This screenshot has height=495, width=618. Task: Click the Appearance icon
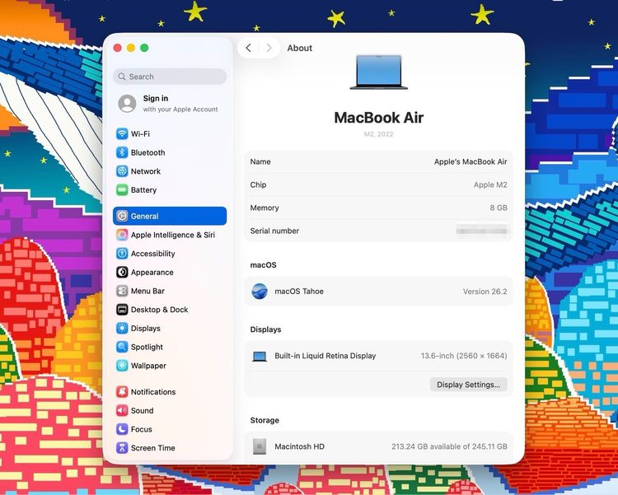122,273
